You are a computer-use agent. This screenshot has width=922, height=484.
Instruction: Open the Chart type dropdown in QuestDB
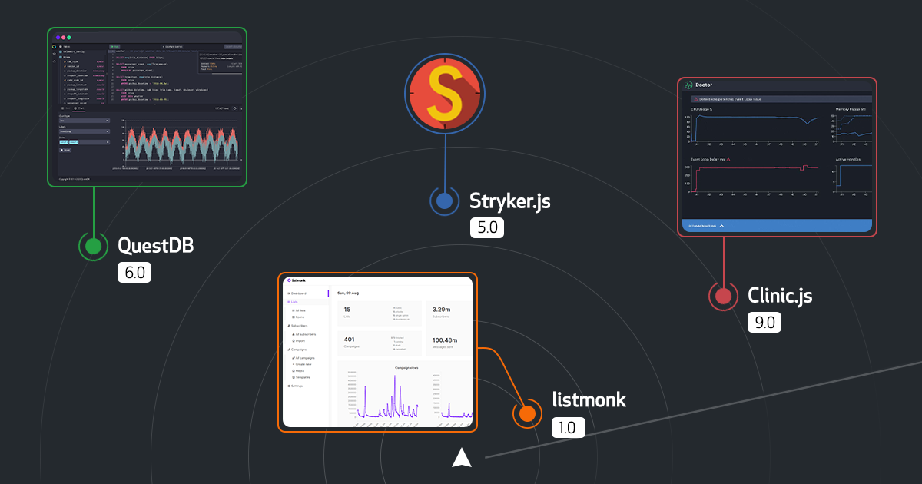[85, 121]
